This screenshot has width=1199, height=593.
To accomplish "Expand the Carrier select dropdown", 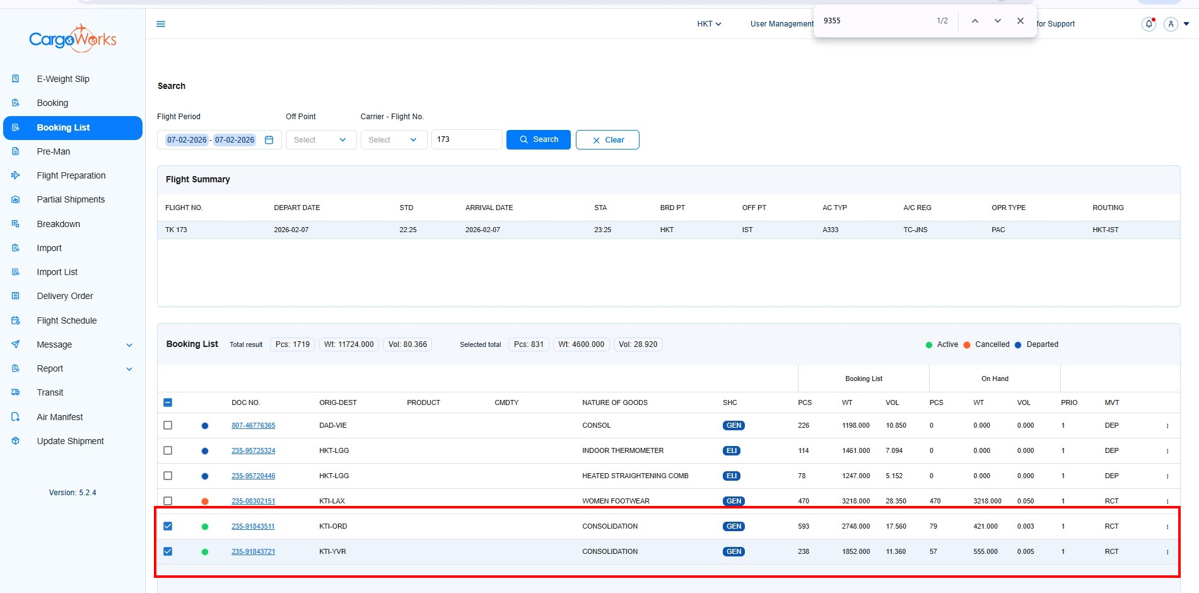I will coord(393,140).
